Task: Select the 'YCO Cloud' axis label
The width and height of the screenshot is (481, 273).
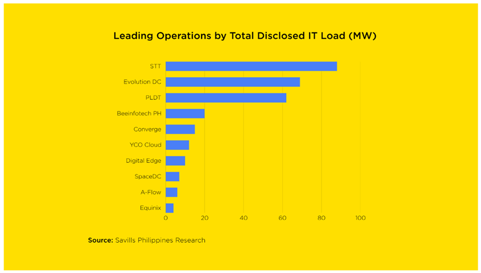Action: coord(146,145)
